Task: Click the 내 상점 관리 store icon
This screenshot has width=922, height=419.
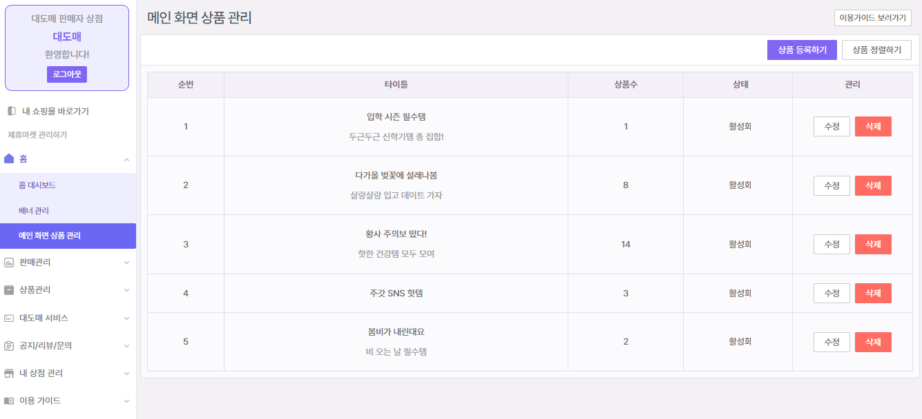Action: point(9,374)
